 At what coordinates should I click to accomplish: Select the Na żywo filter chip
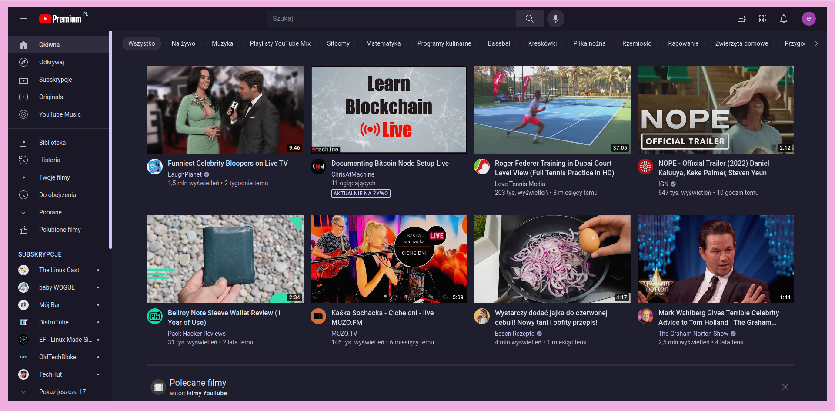[183, 43]
